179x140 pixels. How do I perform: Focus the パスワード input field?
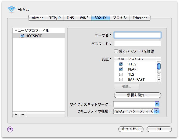click(138, 44)
